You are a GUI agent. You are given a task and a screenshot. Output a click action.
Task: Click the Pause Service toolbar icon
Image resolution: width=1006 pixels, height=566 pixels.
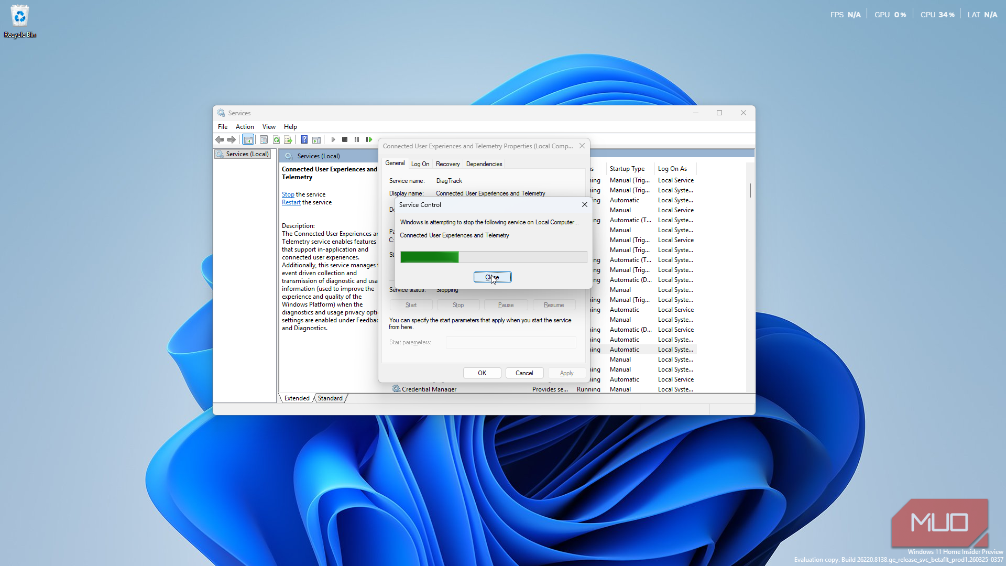[357, 139]
